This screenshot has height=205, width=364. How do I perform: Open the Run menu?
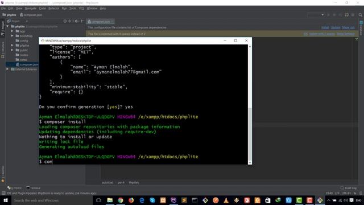64,9
